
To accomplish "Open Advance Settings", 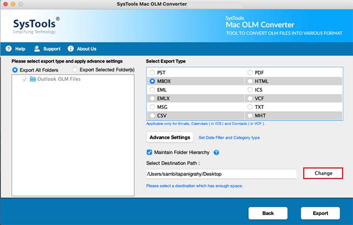I will [x=170, y=137].
